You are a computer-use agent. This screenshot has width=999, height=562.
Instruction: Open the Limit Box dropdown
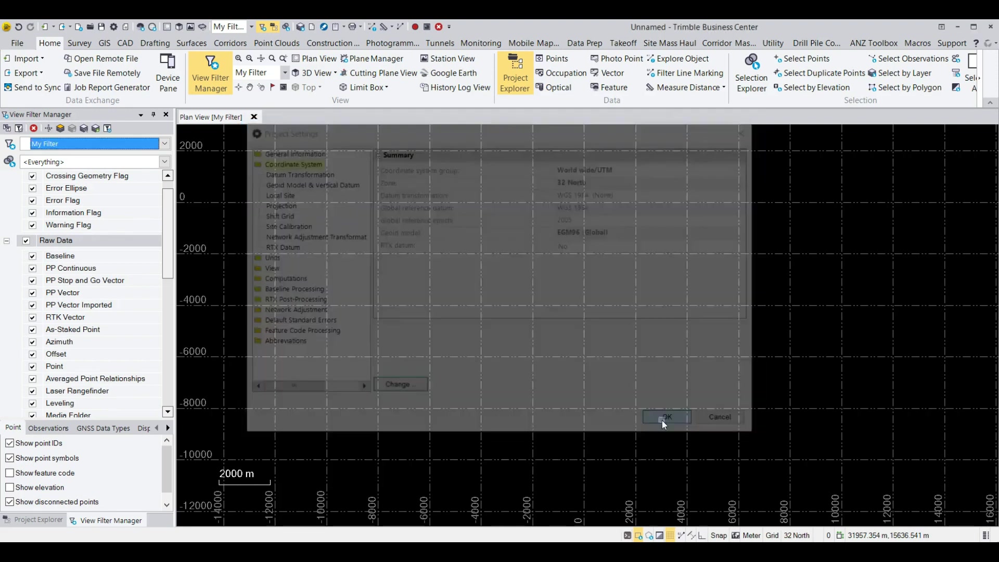[x=387, y=87]
